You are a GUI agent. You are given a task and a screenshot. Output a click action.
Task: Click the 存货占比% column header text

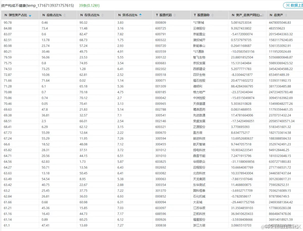tap(92, 15)
